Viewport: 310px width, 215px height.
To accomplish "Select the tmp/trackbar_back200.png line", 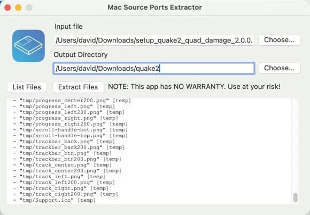I will point(69,147).
